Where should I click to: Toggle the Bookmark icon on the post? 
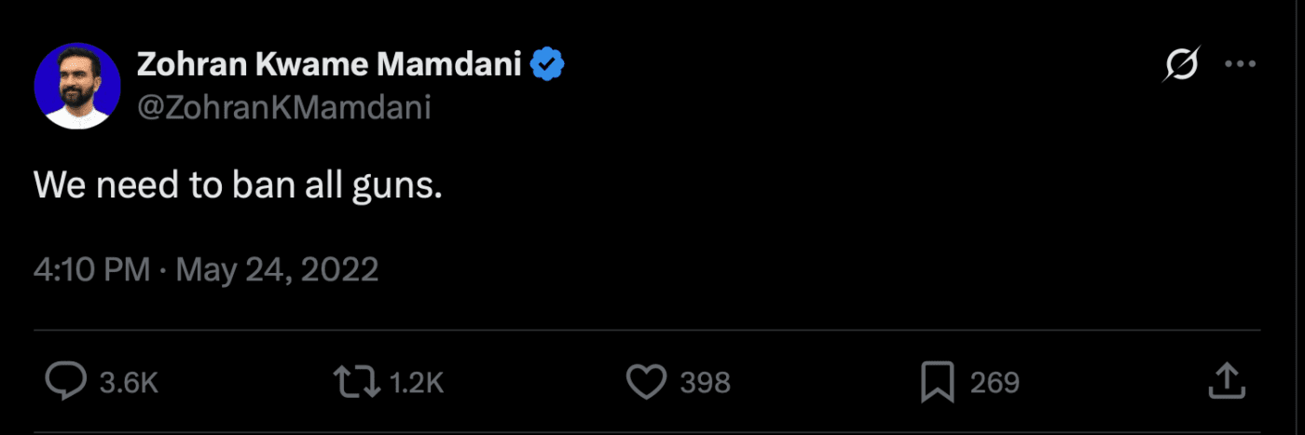pos(937,381)
